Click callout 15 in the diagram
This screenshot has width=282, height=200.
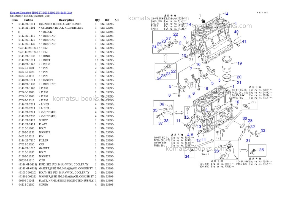coord(186,117)
